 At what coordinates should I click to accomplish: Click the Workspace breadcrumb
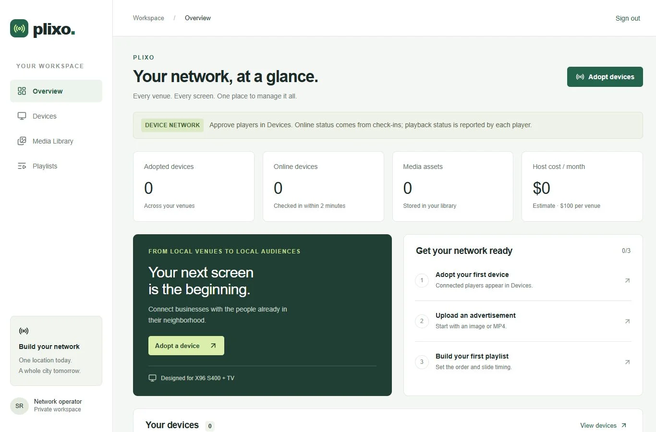(x=148, y=18)
